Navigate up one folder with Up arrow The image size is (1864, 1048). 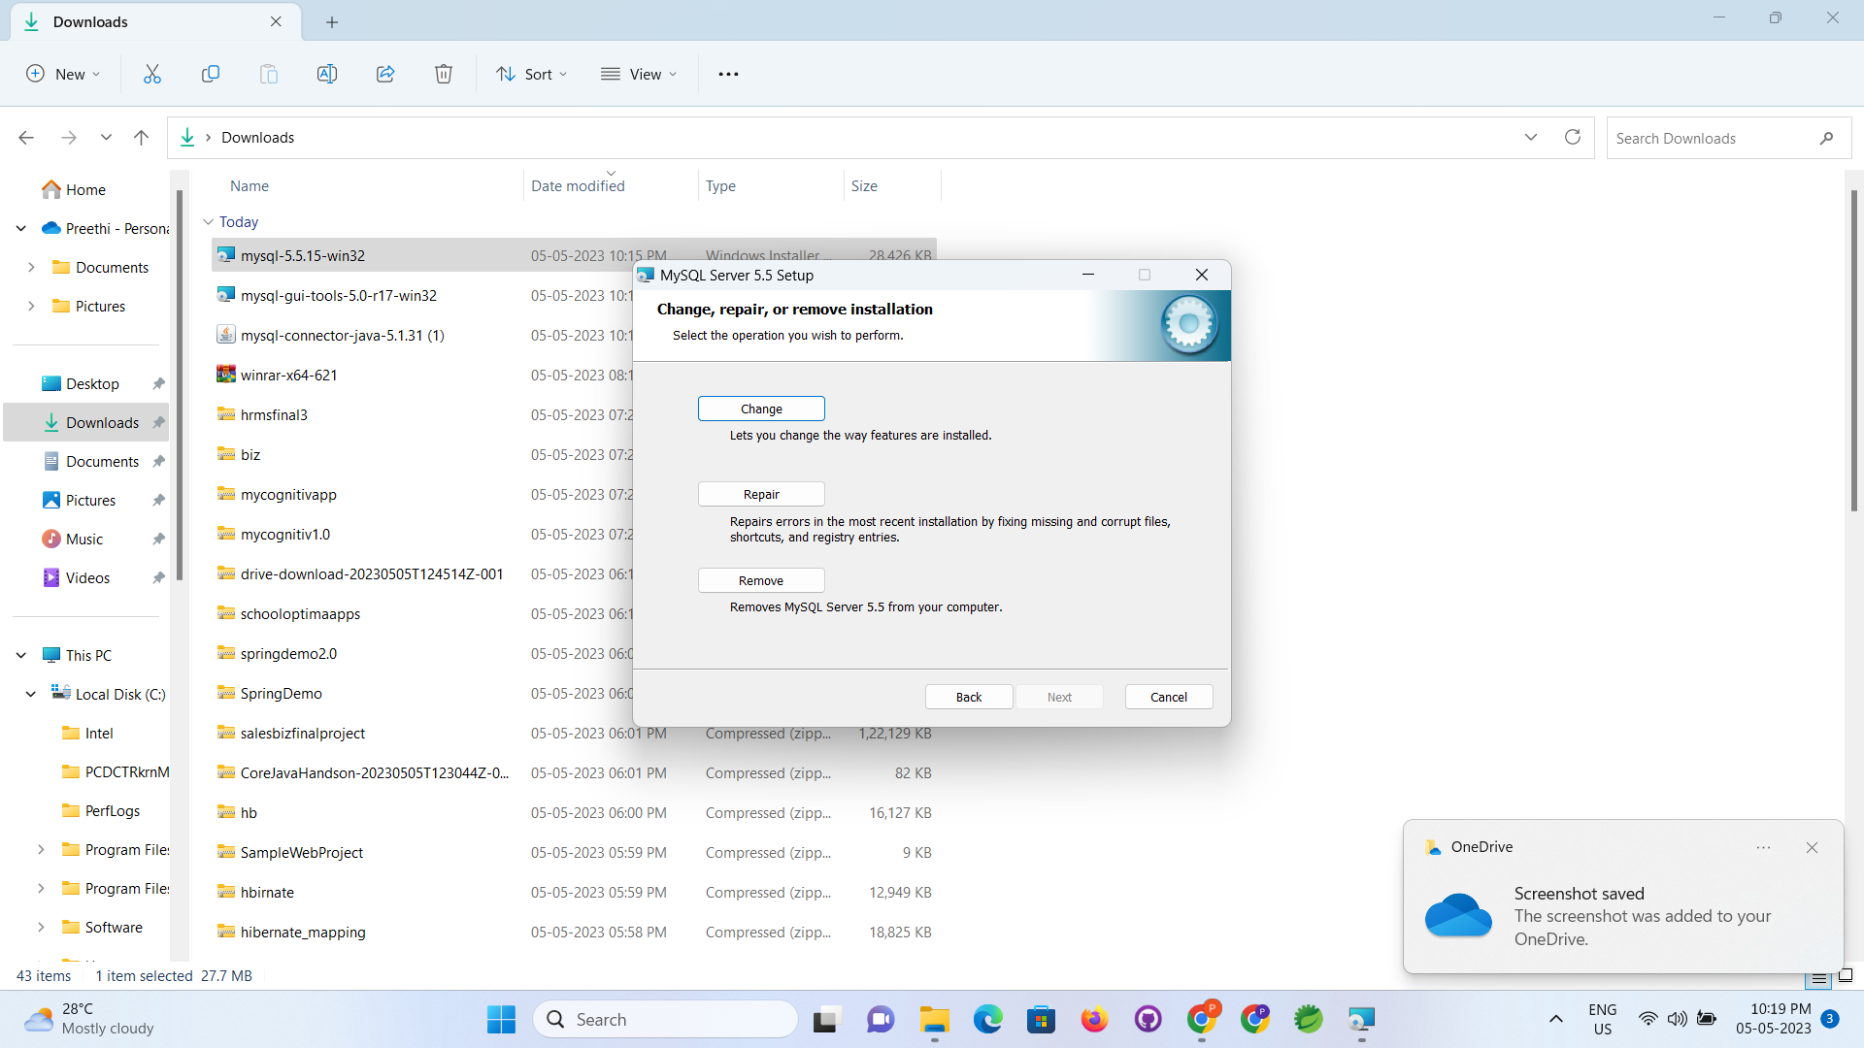point(142,138)
